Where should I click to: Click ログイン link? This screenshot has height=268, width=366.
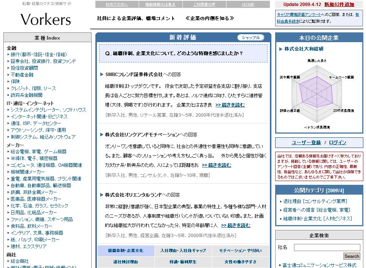pos(338,143)
